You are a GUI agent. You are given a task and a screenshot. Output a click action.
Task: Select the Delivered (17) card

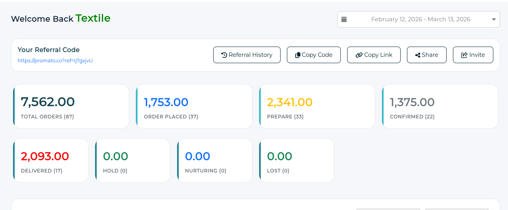[x=50, y=160]
